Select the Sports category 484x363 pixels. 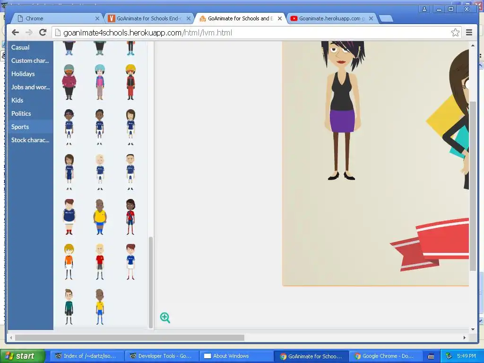click(31, 127)
